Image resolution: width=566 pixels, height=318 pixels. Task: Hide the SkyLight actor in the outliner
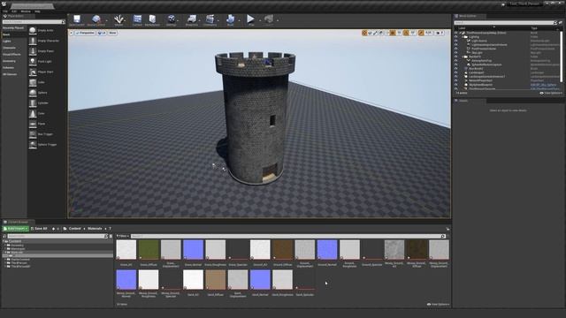(456, 53)
